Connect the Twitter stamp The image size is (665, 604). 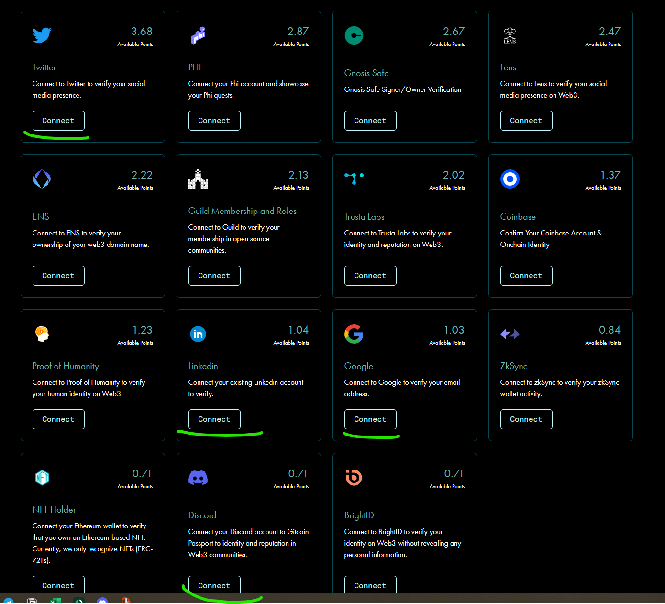(x=58, y=121)
